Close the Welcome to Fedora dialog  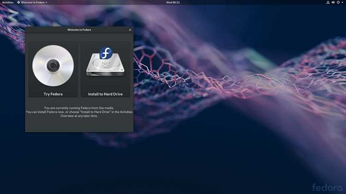130,30
